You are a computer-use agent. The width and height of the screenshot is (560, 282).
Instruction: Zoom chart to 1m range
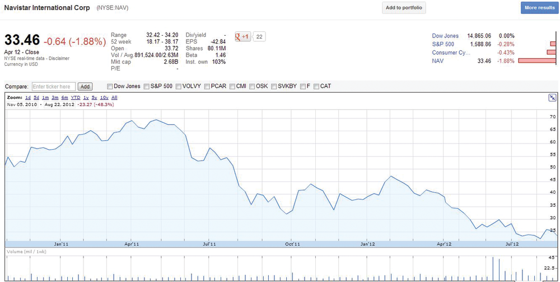45,98
